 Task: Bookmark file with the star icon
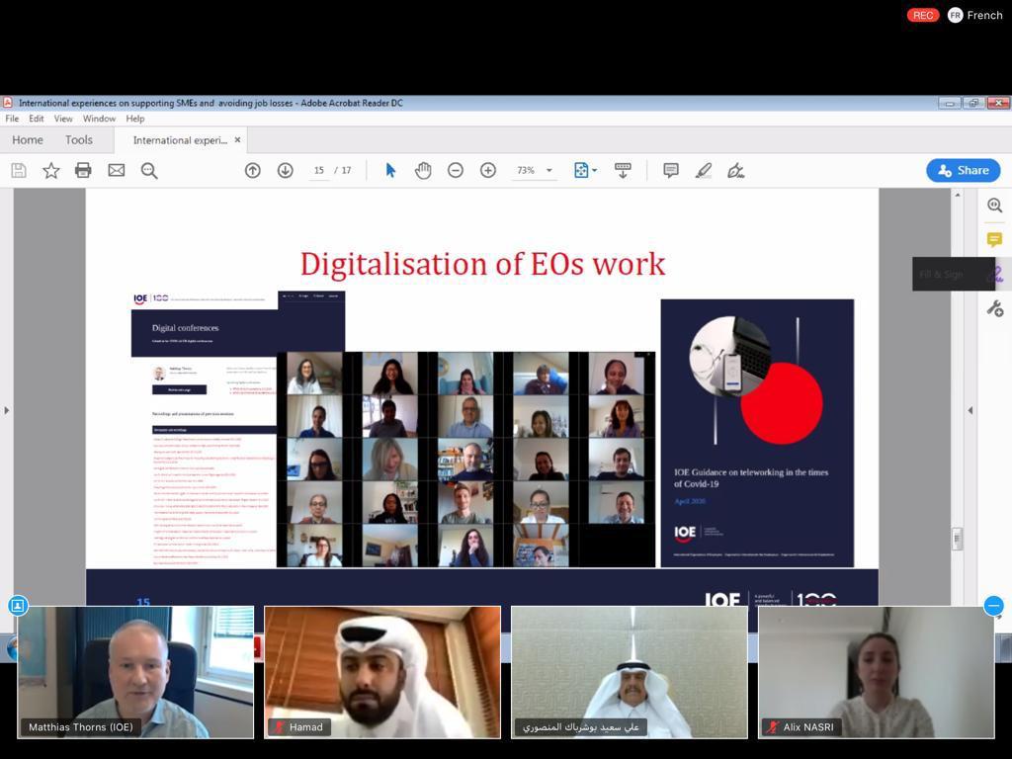pos(50,170)
